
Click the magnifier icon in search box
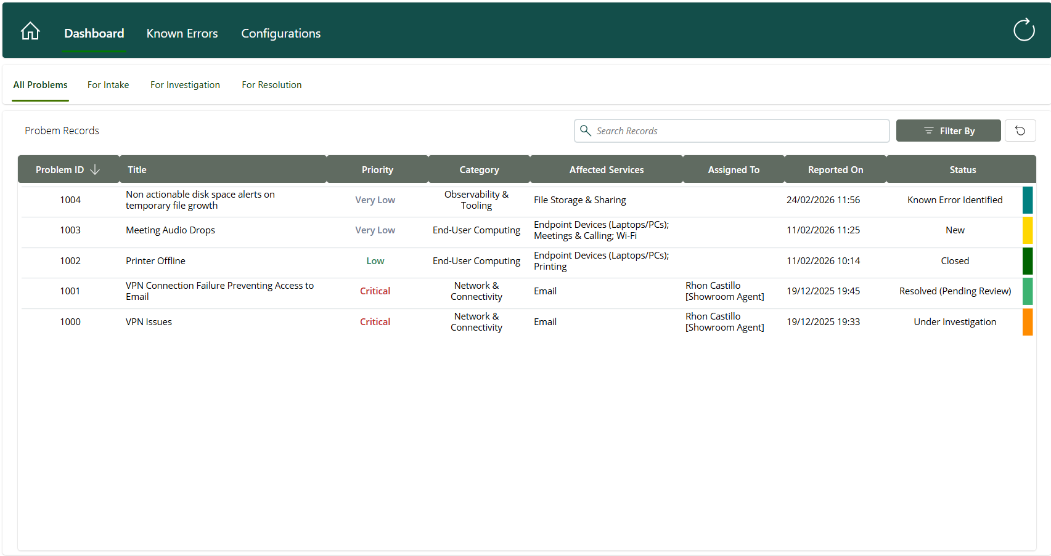point(586,131)
